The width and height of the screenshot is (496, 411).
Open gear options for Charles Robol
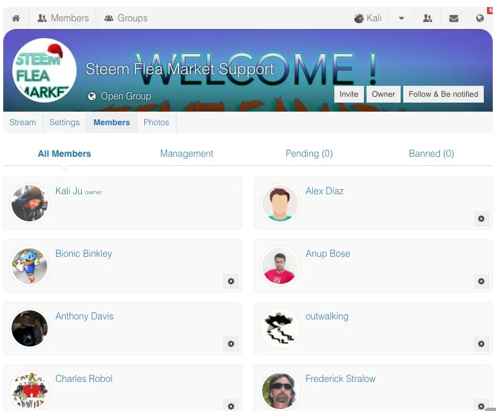coord(231,406)
